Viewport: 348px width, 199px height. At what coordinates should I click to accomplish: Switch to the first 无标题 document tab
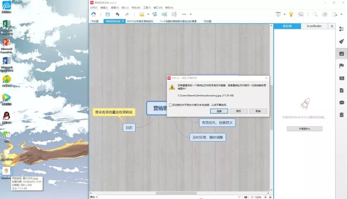coord(94,21)
